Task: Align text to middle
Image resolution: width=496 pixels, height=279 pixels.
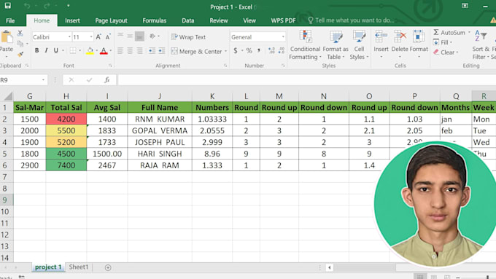Action: click(130, 36)
